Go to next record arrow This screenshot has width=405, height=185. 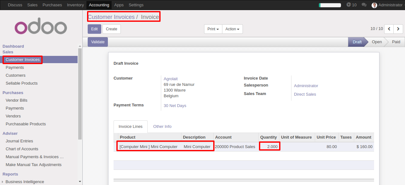click(398, 29)
